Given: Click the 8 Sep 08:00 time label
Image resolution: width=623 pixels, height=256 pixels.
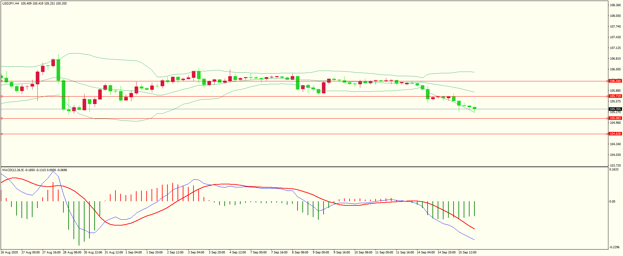Looking at the screenshot, I should tap(300, 252).
